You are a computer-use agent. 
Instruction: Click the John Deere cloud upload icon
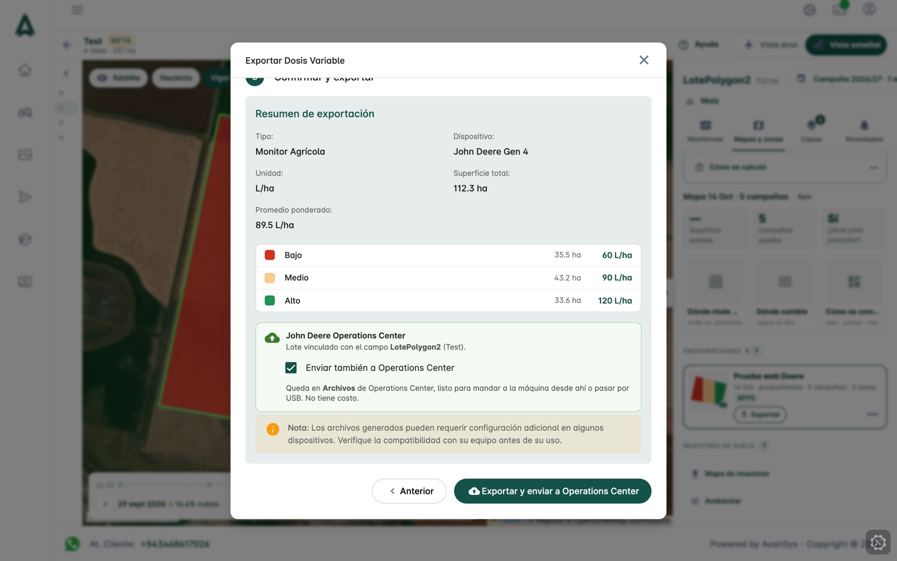point(272,338)
